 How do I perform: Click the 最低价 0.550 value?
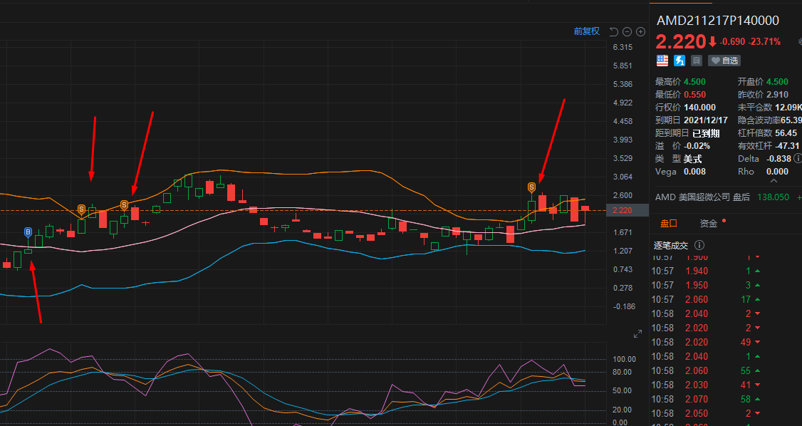(694, 95)
